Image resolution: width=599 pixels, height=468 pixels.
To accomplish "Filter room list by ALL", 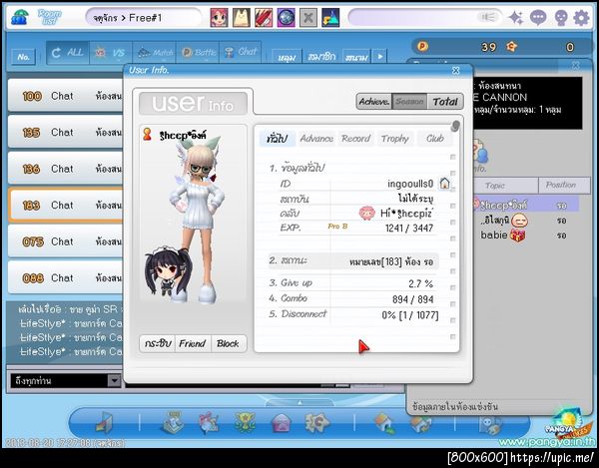I will [x=68, y=53].
